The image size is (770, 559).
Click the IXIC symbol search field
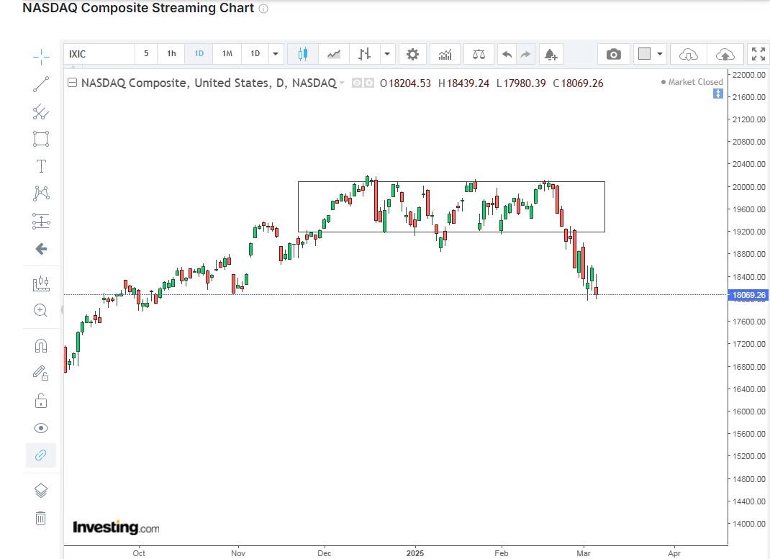pyautogui.click(x=99, y=54)
